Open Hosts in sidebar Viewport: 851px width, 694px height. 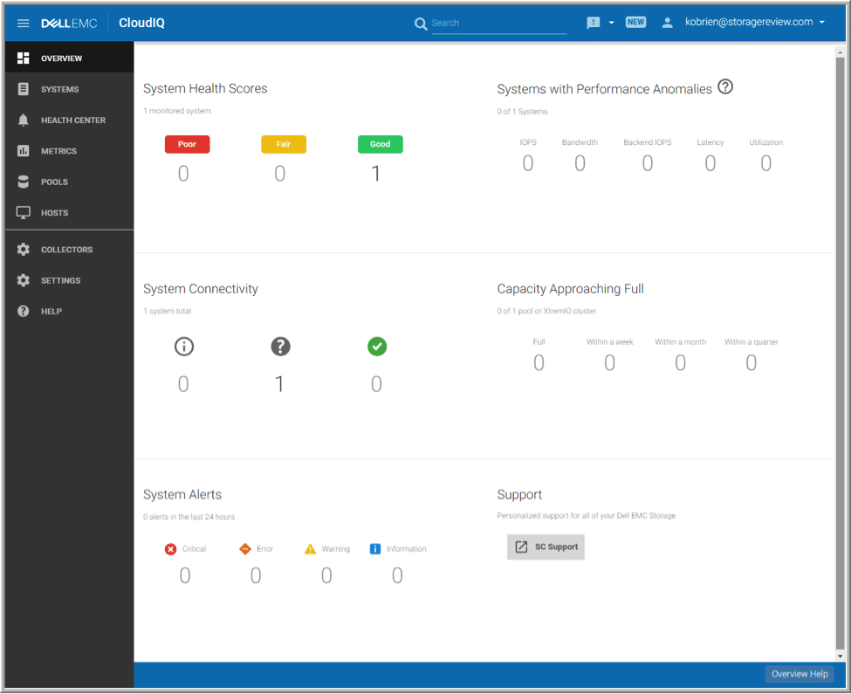(x=70, y=213)
